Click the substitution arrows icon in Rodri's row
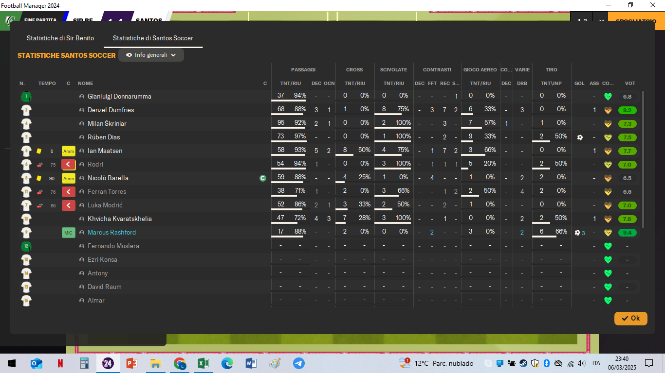 click(x=39, y=165)
